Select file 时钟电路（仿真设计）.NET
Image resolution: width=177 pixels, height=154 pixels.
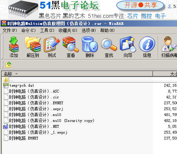click(34, 126)
